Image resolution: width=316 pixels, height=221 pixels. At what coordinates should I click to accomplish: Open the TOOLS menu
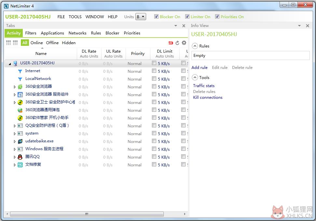point(75,17)
